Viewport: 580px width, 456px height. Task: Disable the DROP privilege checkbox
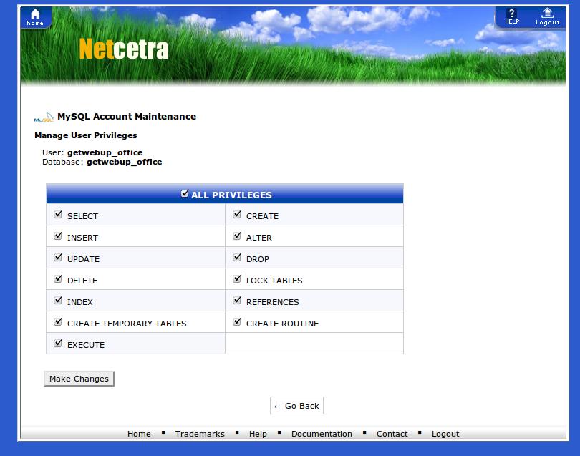[x=237, y=258]
